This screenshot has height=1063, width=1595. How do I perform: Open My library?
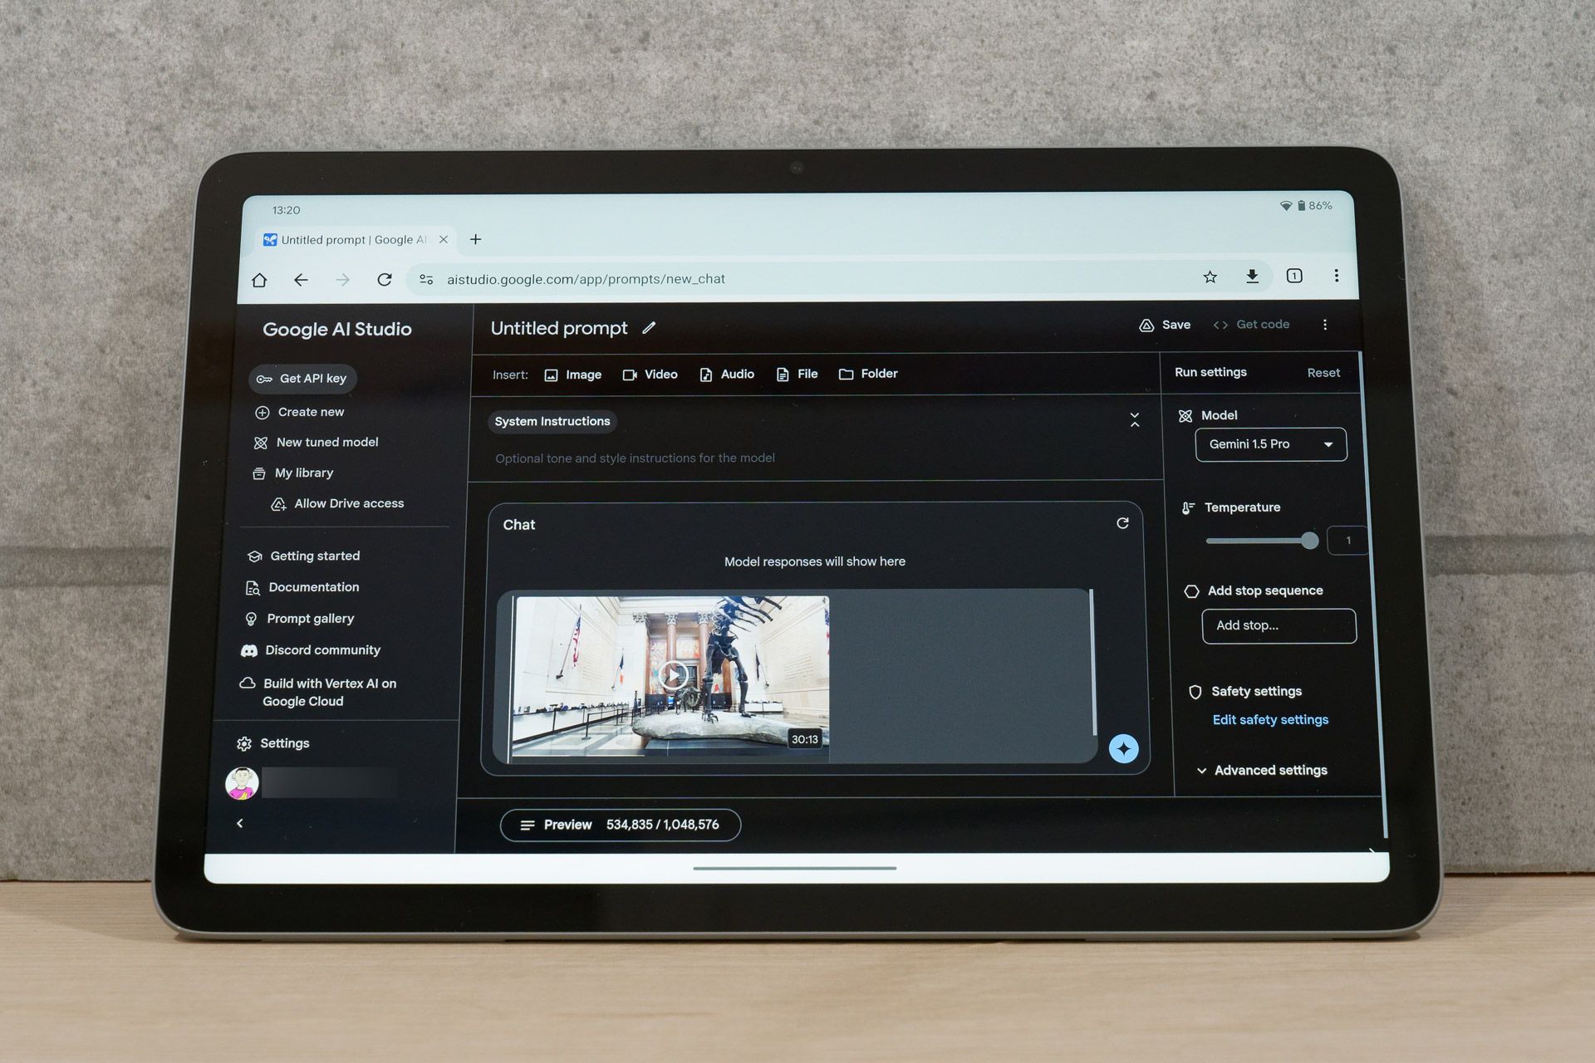pyautogui.click(x=292, y=473)
